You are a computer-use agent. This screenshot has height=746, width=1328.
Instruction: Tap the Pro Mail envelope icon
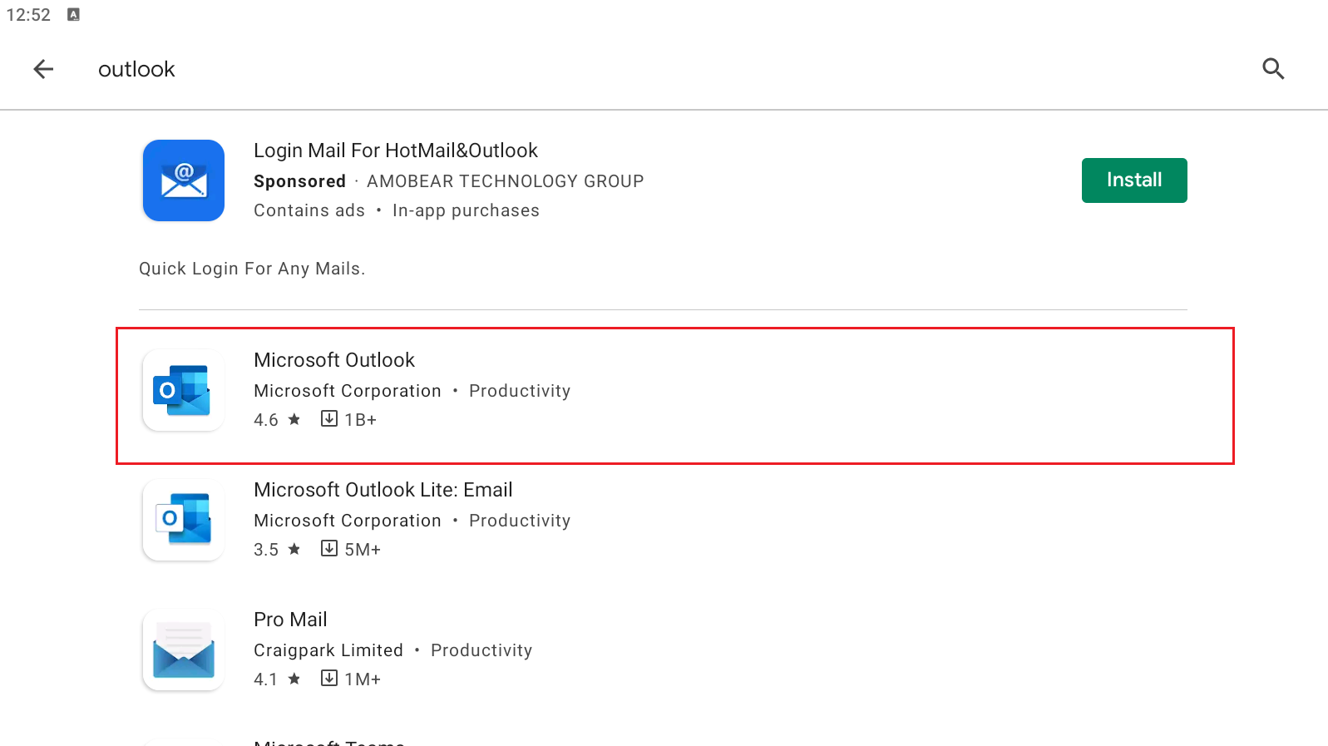pyautogui.click(x=184, y=650)
